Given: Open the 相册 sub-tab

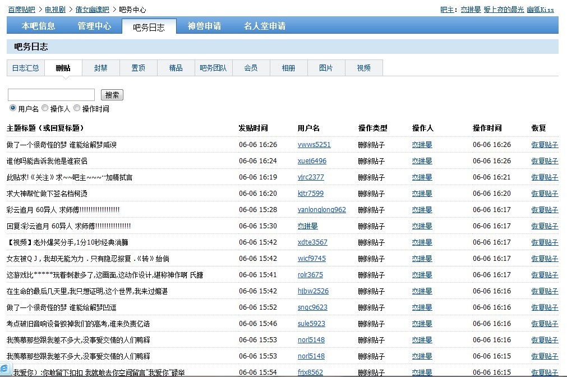Looking at the screenshot, I should (x=289, y=68).
